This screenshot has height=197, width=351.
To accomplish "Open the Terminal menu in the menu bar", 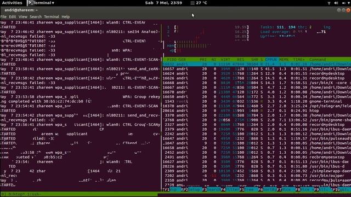I will (x=52, y=17).
